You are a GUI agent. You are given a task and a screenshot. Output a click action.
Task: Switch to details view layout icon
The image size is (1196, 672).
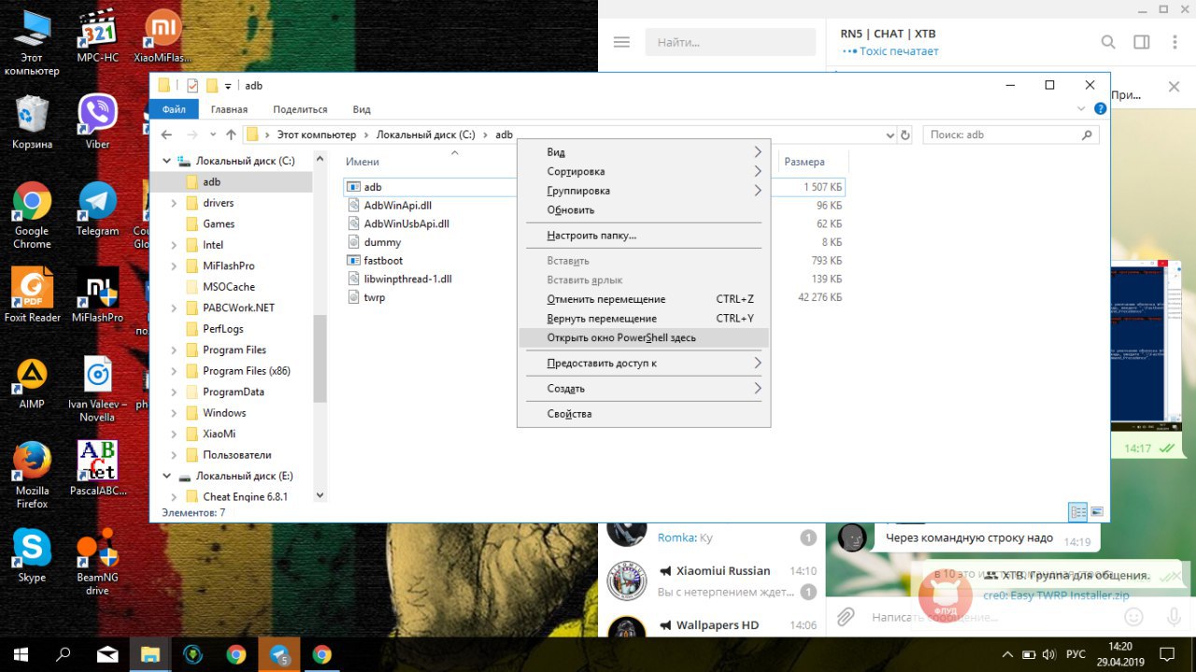click(1078, 512)
